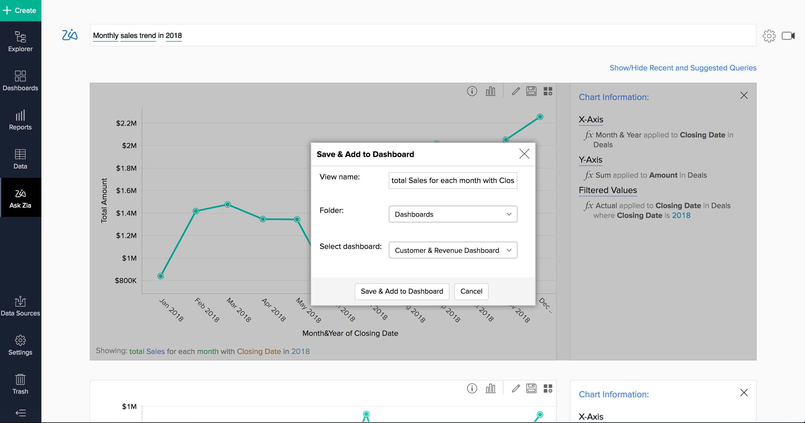Collapse the sidebar with bottom arrow icon

click(x=20, y=413)
